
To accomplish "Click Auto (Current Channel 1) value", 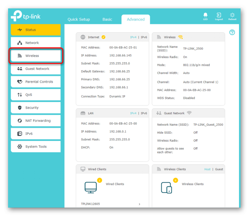I will point(200,82).
